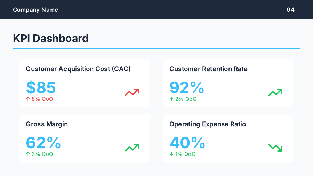Click the green trend icon in Customer Retention card

(275, 92)
